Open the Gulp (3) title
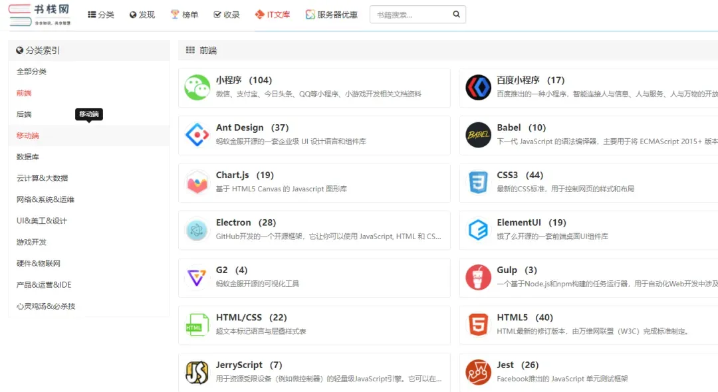The height and width of the screenshot is (392, 718). pyautogui.click(x=517, y=270)
